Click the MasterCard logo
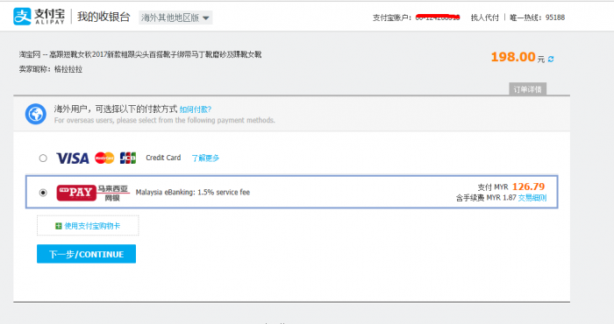614x324 pixels. click(x=104, y=158)
